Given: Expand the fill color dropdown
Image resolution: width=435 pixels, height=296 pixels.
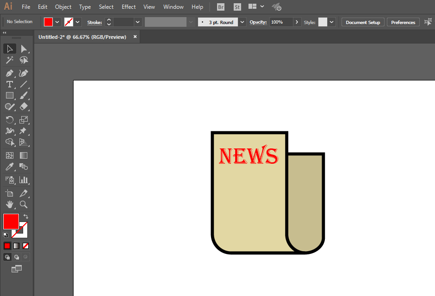Looking at the screenshot, I should click(57, 22).
